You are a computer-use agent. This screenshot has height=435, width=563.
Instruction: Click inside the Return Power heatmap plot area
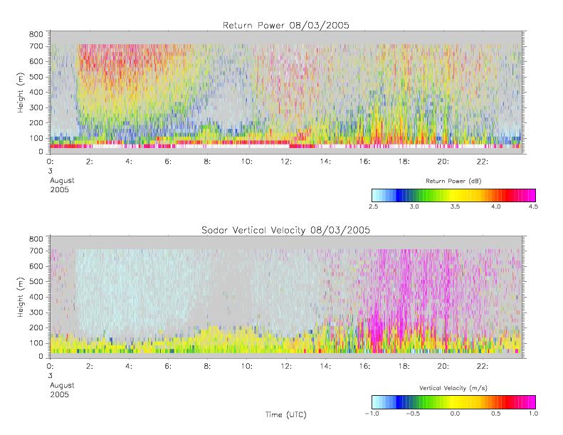[286, 93]
